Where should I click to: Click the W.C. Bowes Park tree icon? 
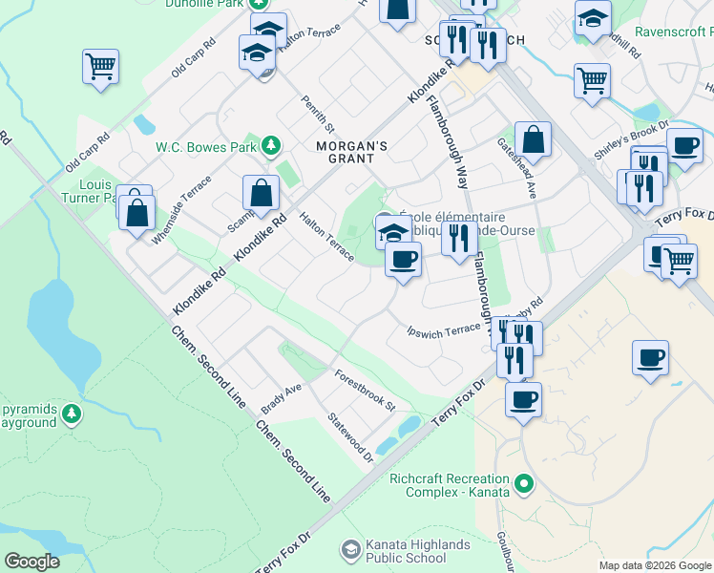(271, 146)
